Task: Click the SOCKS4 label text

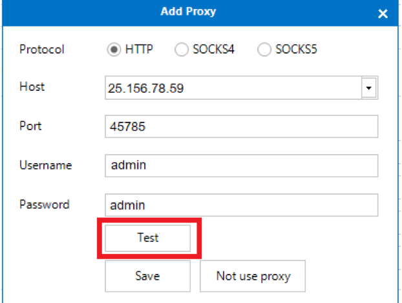Action: point(213,49)
